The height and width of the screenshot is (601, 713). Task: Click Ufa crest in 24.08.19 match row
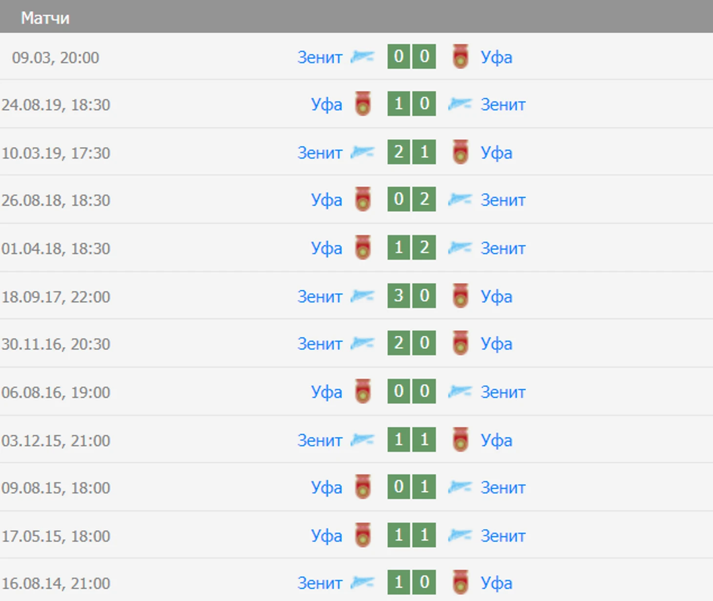(362, 104)
